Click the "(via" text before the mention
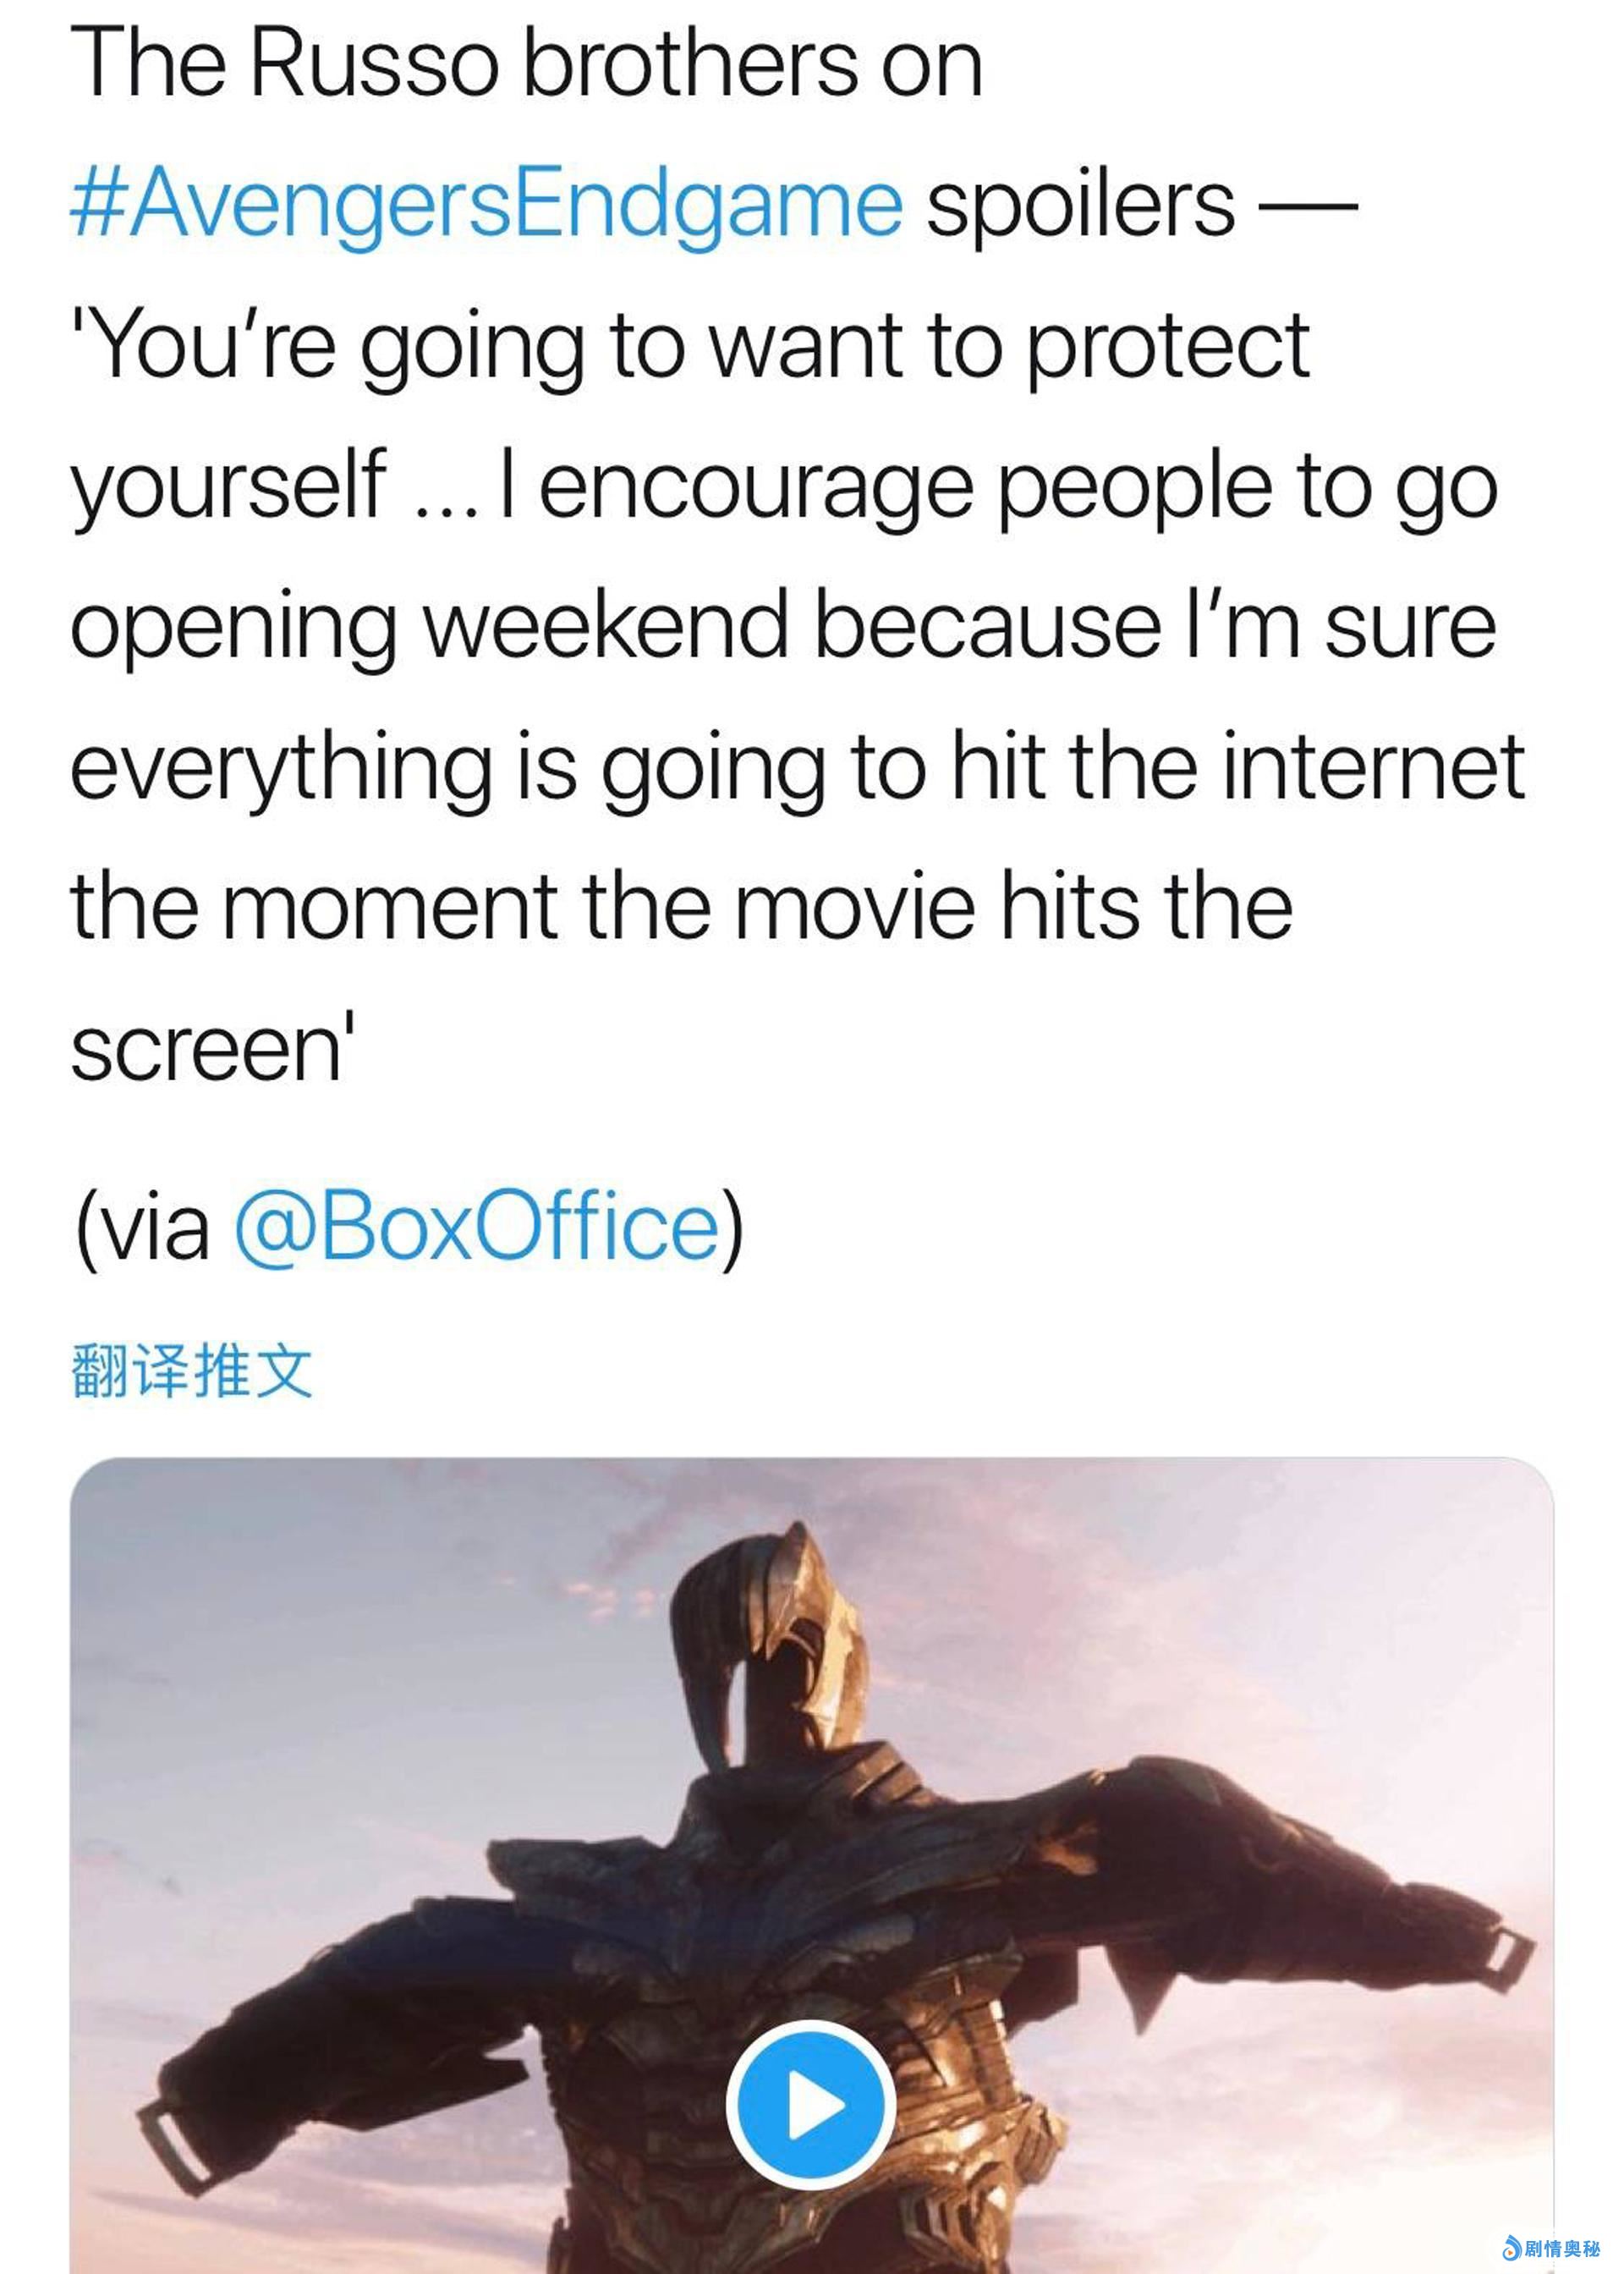1624x2274 pixels. pos(141,1226)
